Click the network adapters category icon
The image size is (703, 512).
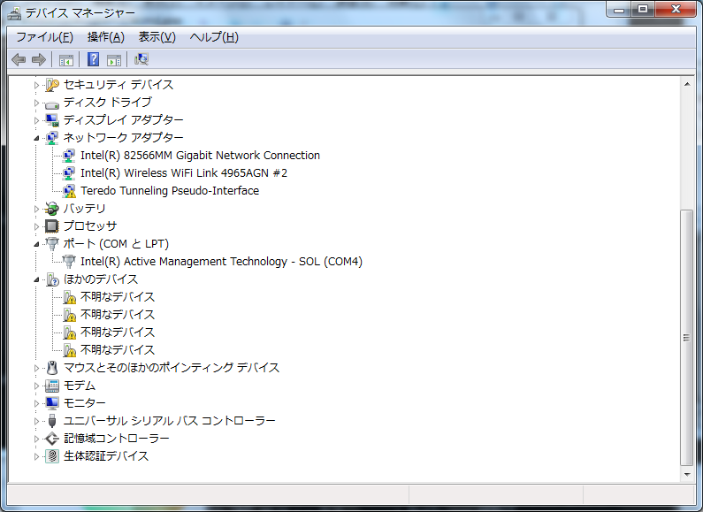pos(52,138)
